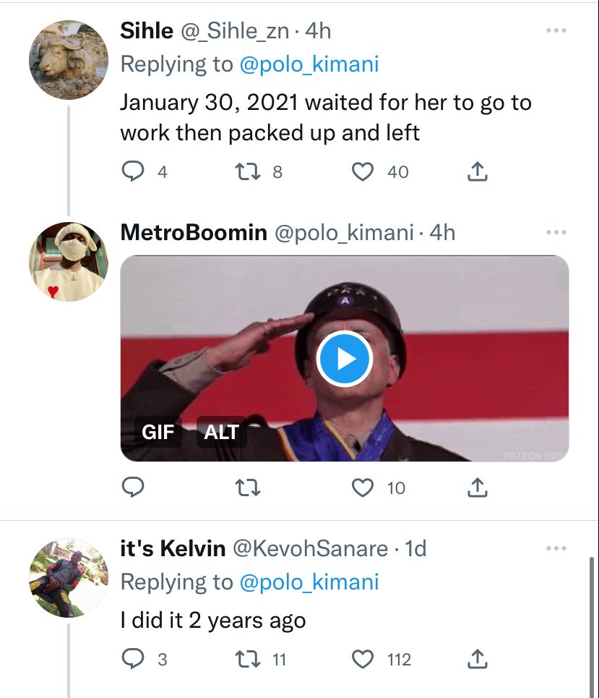
Task: Share MetroBoomin's GIF tweet
Action: point(478,488)
